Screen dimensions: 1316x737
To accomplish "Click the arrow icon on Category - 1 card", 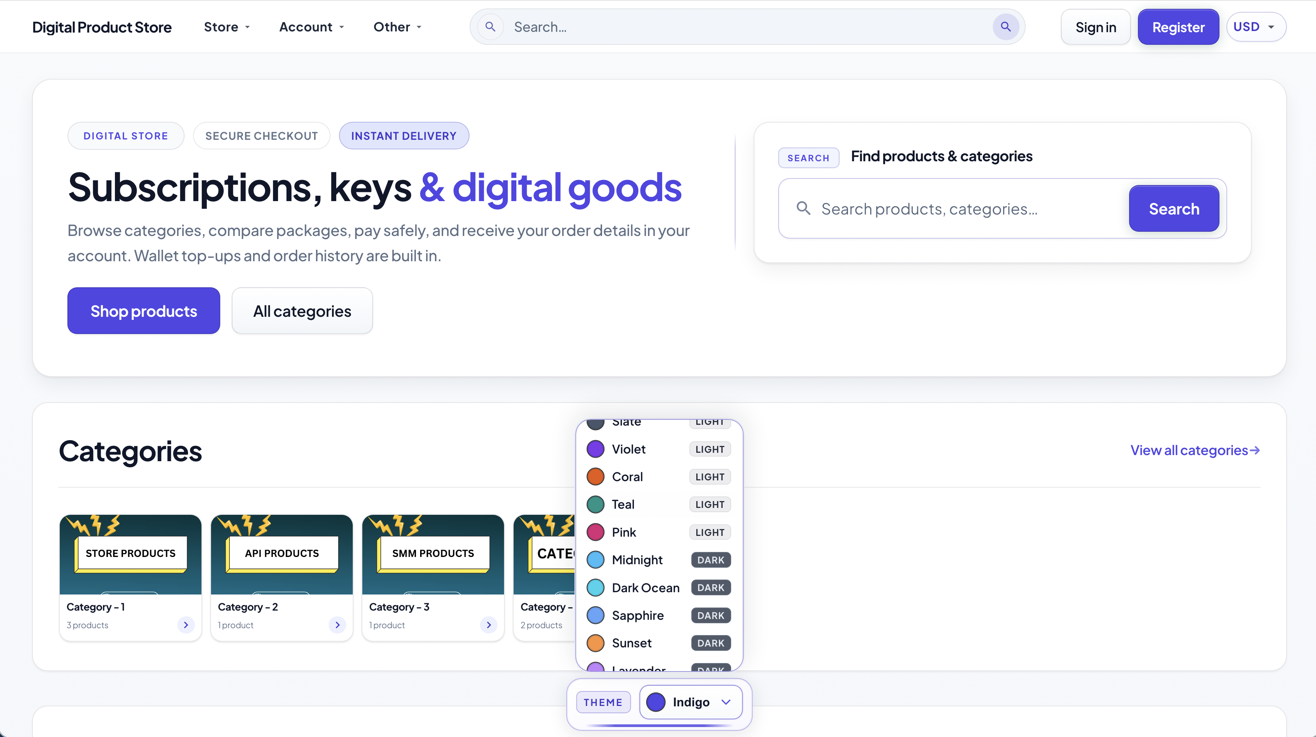I will click(x=186, y=624).
